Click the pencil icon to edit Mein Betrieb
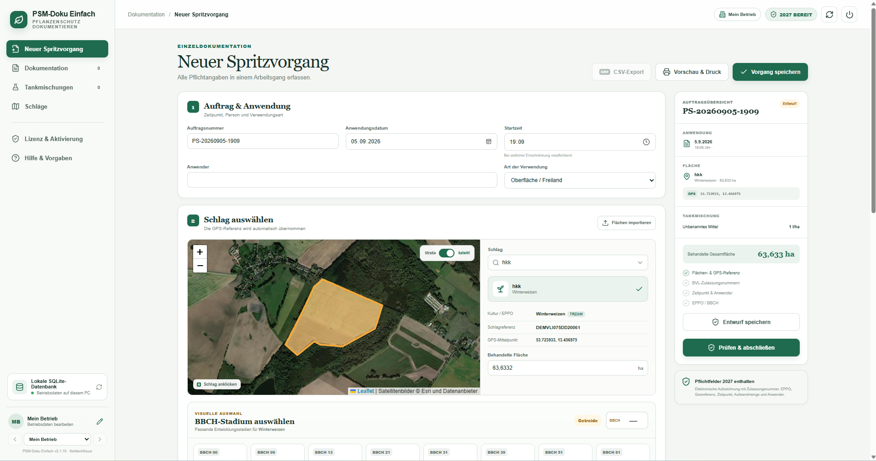The width and height of the screenshot is (876, 461). point(100,422)
